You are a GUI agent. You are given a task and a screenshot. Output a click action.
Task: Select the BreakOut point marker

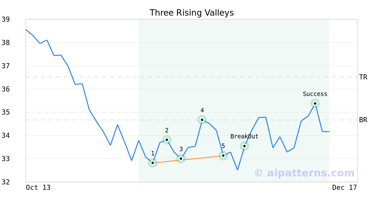[x=244, y=146]
